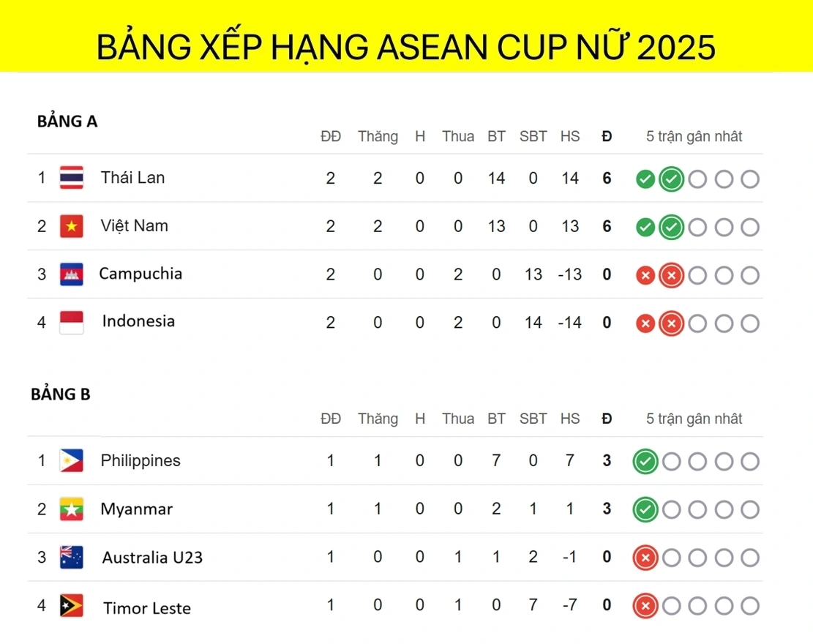Click Timor Leste's red loss cross
813x644 pixels.
point(645,606)
